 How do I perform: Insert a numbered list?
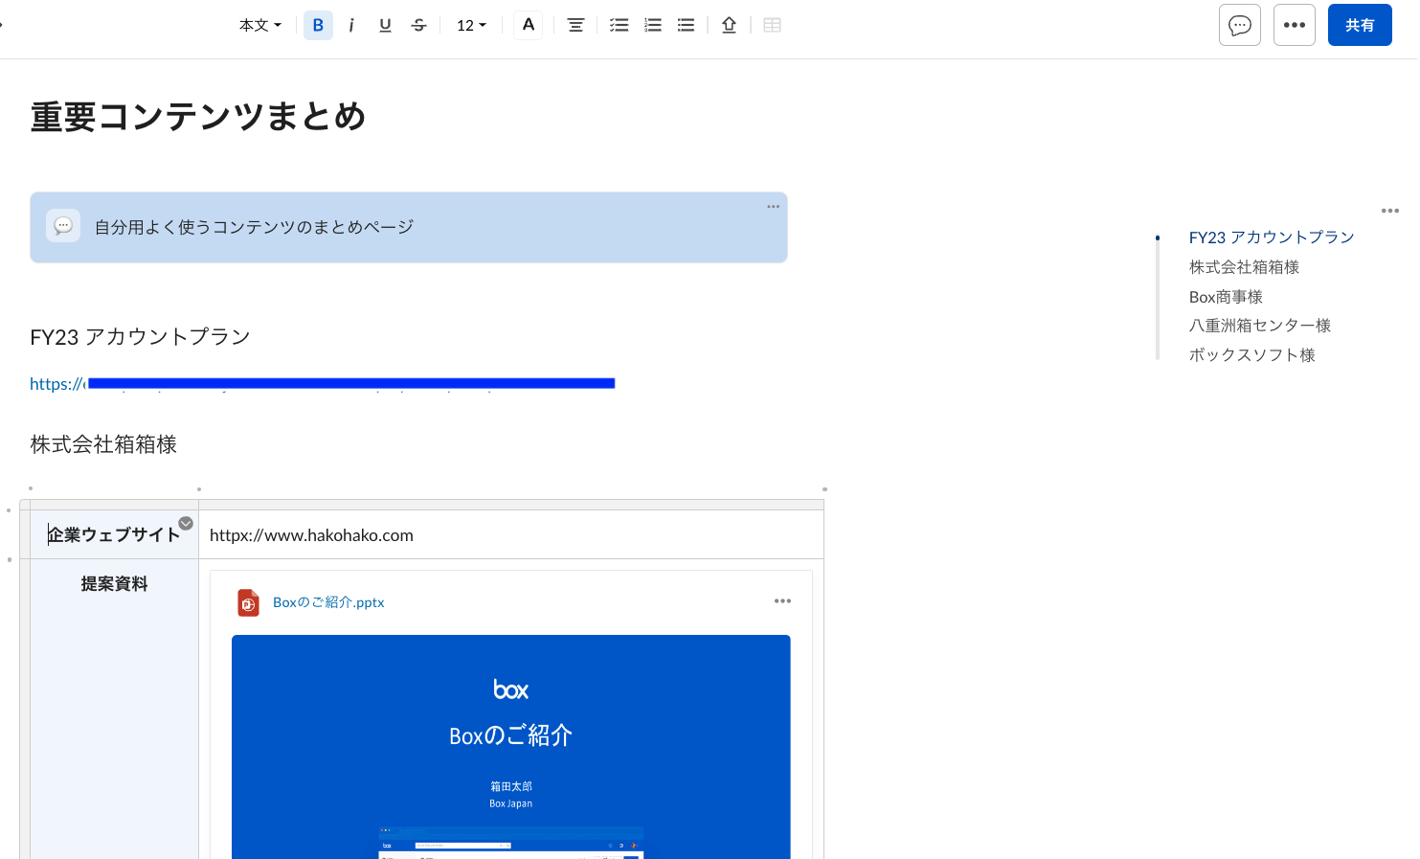coord(652,25)
